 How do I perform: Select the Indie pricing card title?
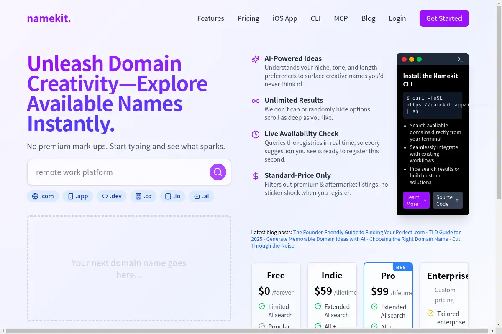[x=332, y=276]
